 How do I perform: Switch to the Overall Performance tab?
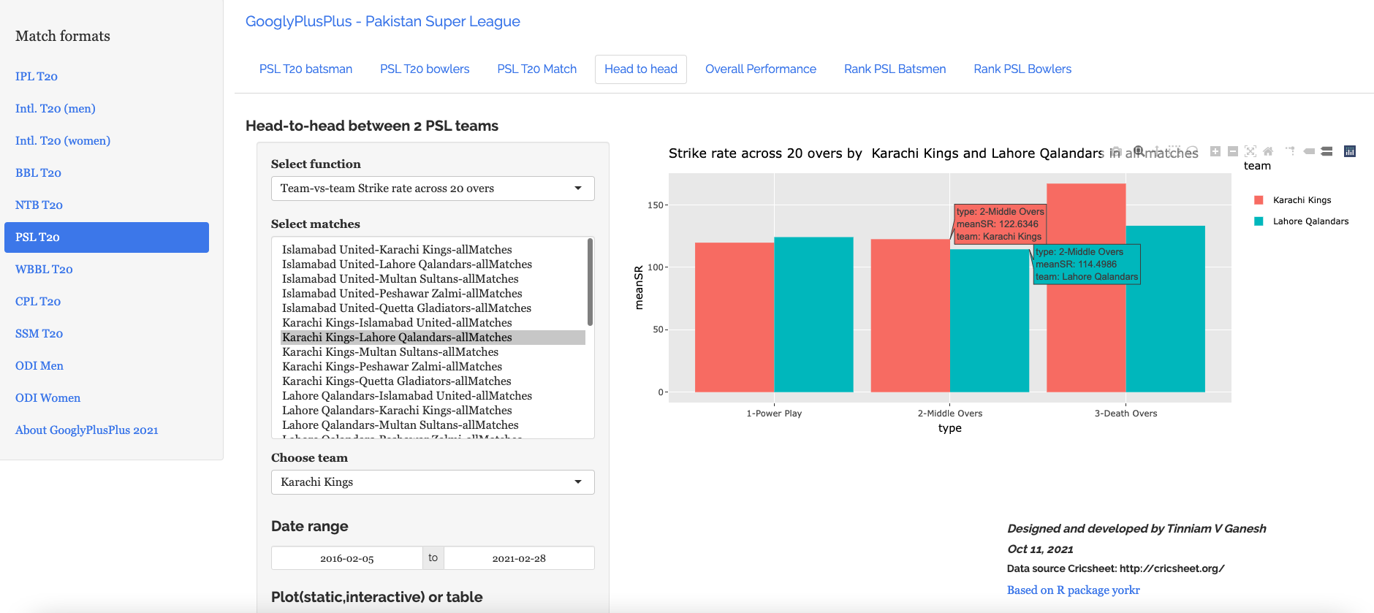point(760,69)
